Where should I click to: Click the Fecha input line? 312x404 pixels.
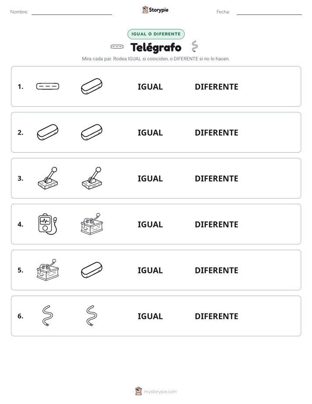[269, 12]
